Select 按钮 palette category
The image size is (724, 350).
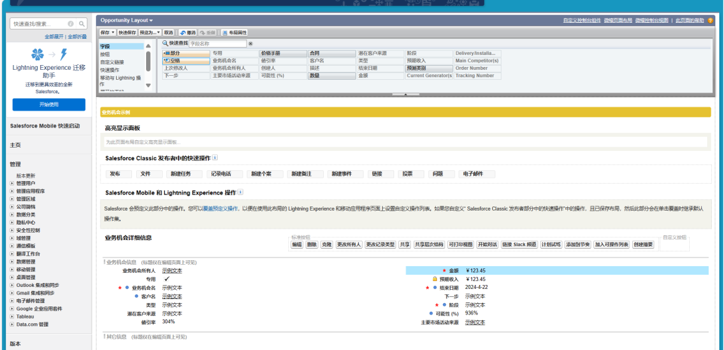105,54
